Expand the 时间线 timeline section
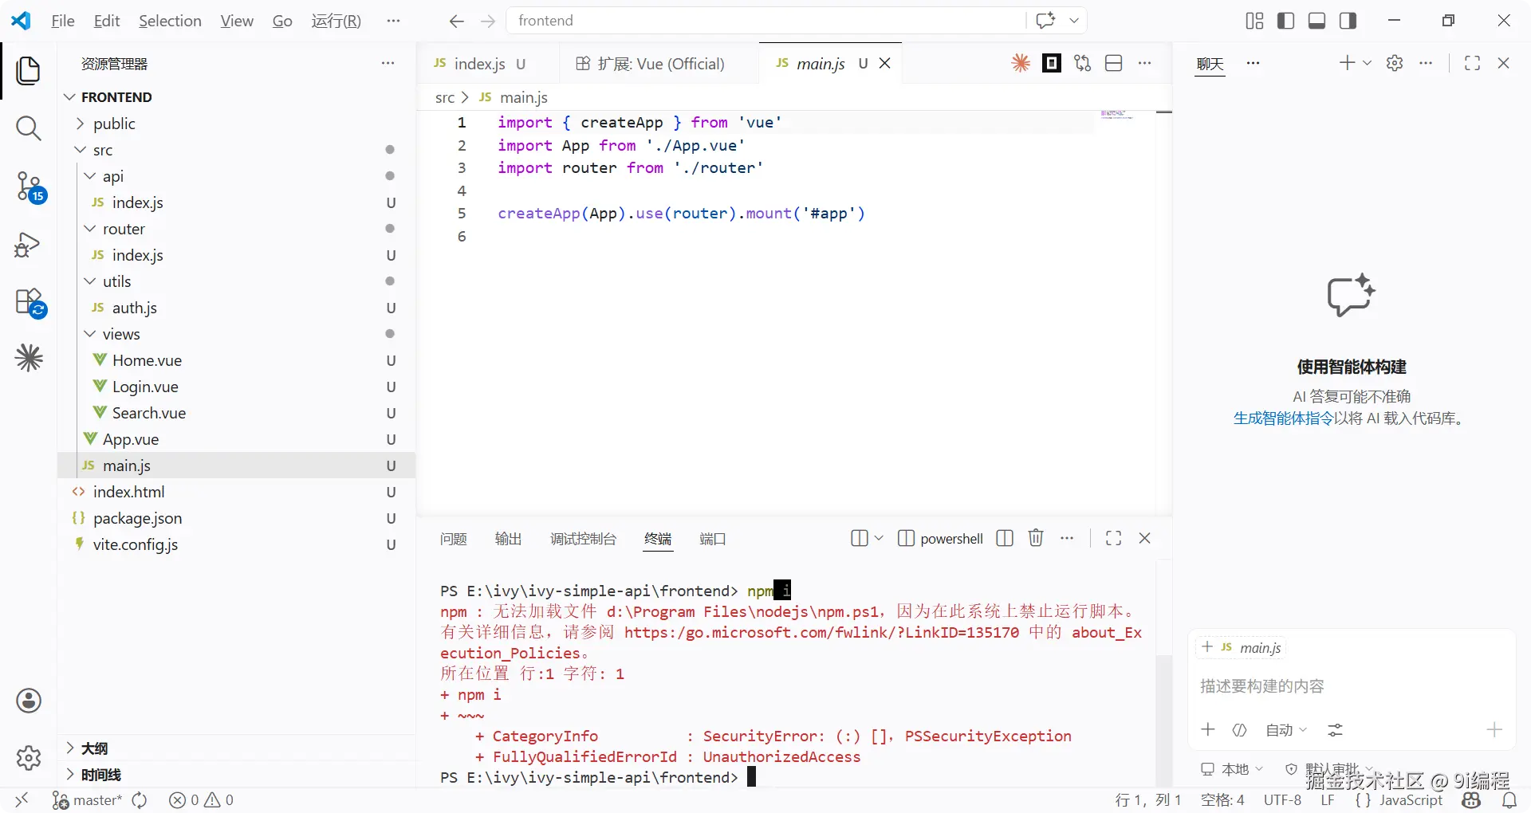The image size is (1531, 813). 236,775
